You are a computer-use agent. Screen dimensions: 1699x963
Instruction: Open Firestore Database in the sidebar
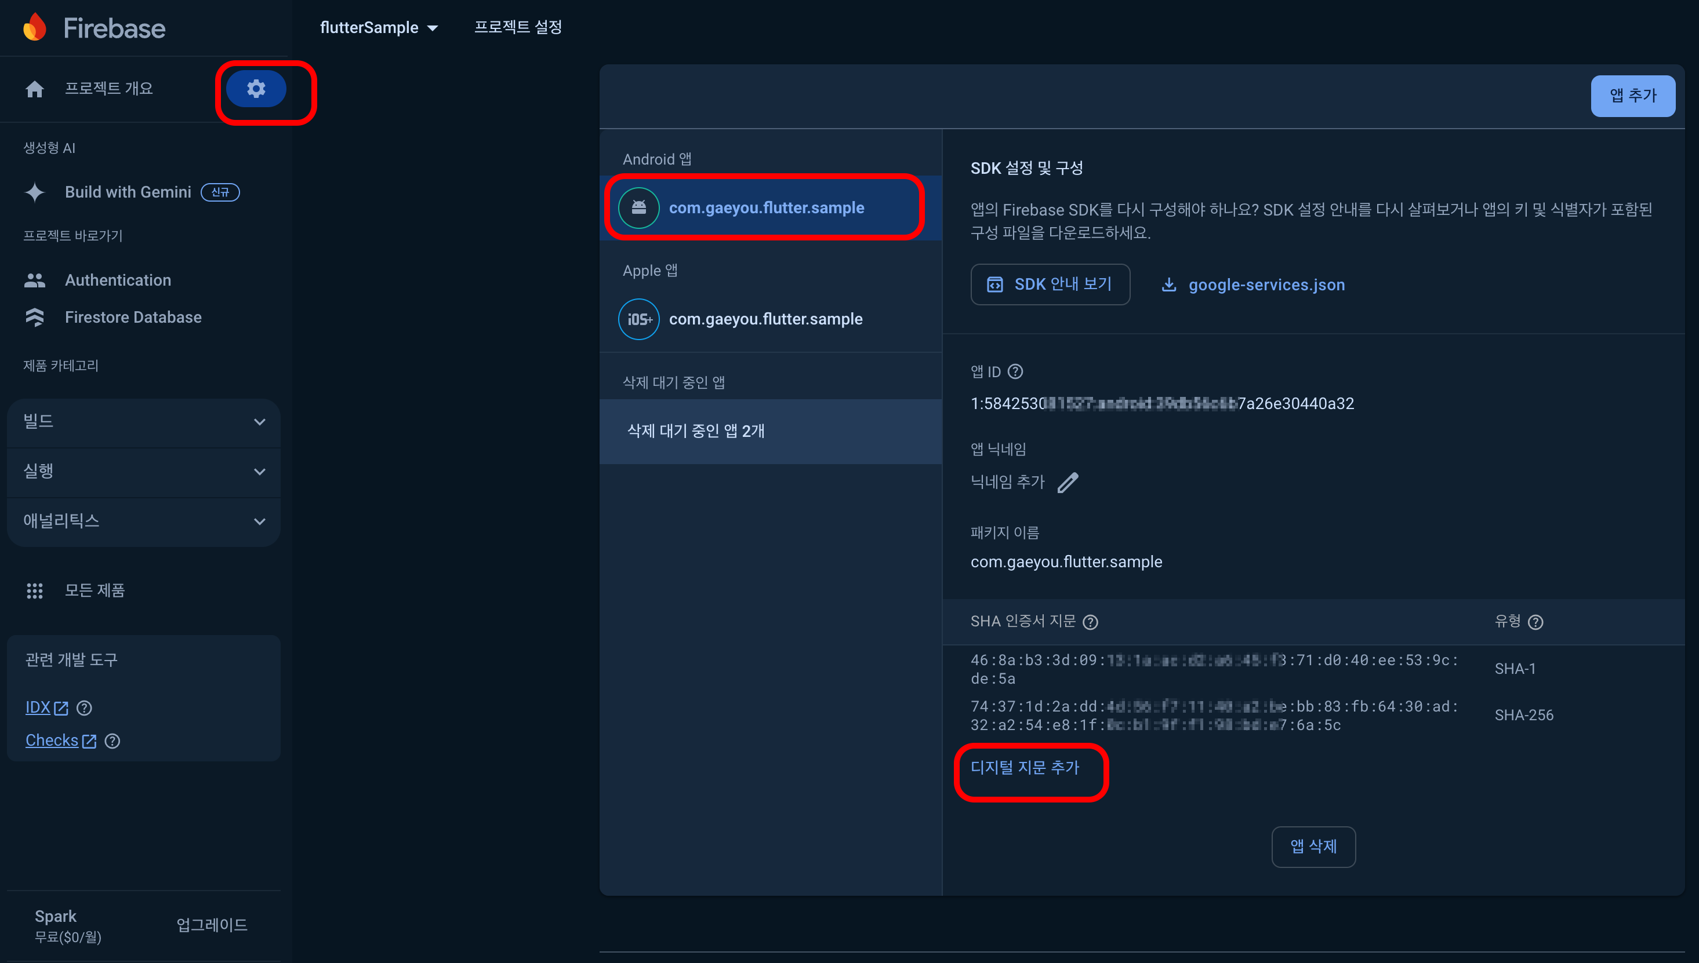pos(132,318)
